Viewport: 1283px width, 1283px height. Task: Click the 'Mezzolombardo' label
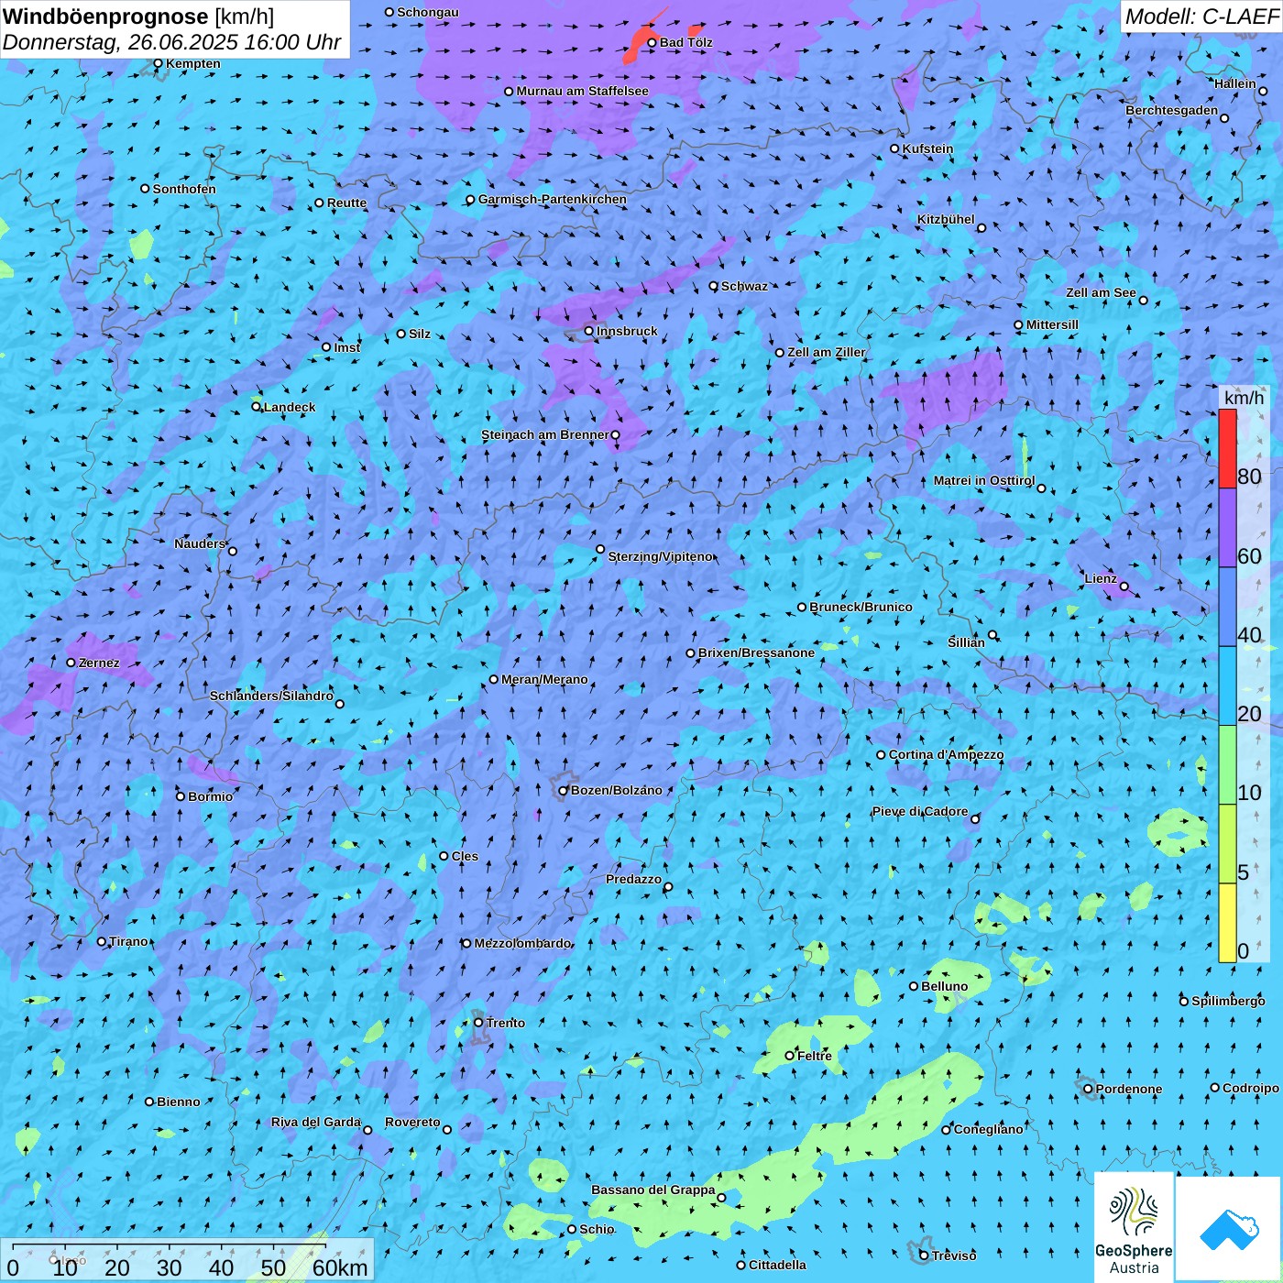[x=522, y=943]
